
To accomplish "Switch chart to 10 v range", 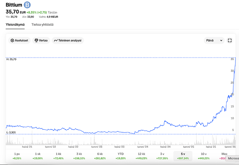I will click(x=204, y=156).
